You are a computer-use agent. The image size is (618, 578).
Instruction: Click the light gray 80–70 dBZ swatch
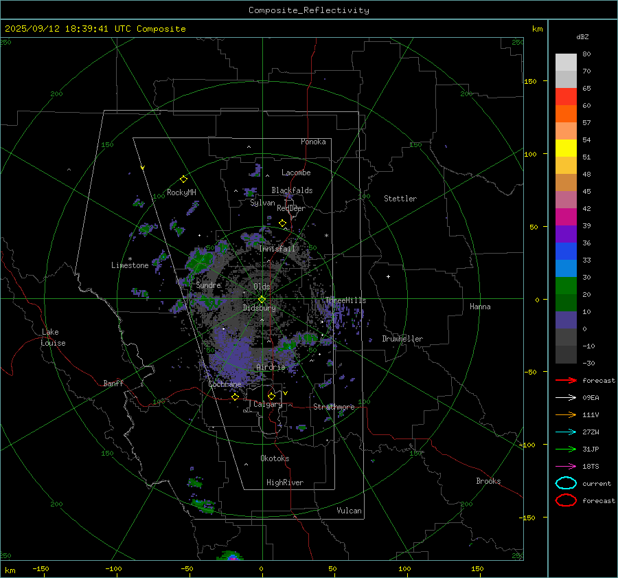(566, 62)
